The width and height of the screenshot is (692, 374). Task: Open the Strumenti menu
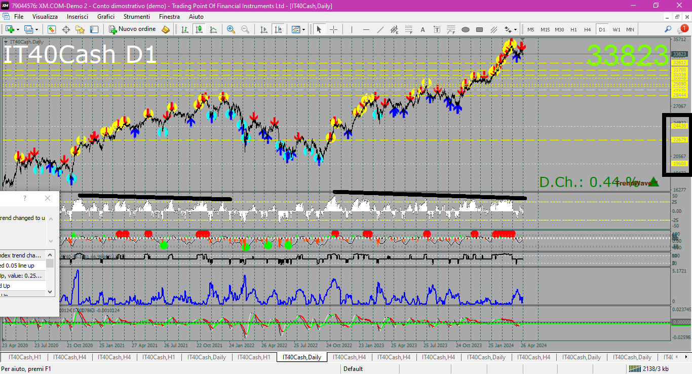(137, 17)
